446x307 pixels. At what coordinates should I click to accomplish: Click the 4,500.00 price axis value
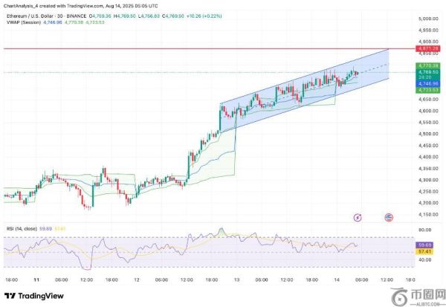428,134
